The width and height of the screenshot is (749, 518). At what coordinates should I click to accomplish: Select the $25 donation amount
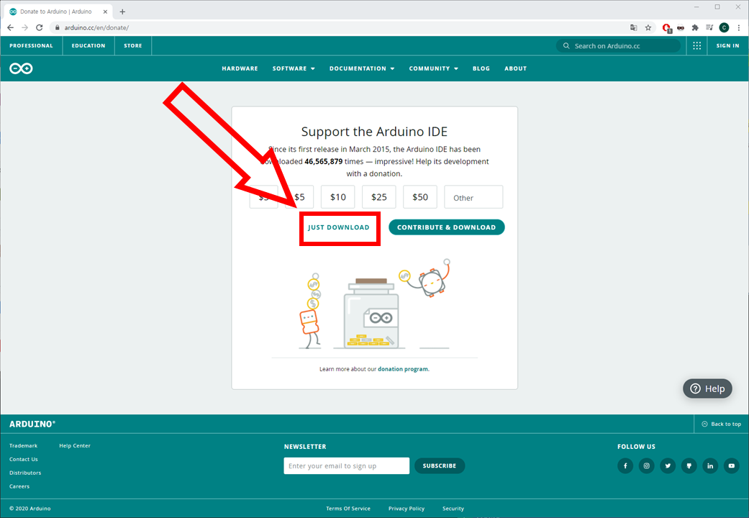tap(378, 197)
